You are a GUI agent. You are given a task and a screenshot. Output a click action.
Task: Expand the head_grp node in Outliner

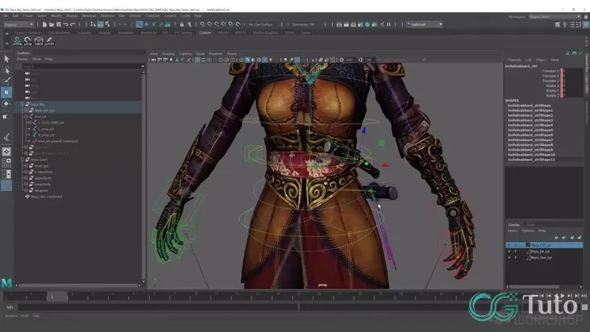(x=26, y=166)
